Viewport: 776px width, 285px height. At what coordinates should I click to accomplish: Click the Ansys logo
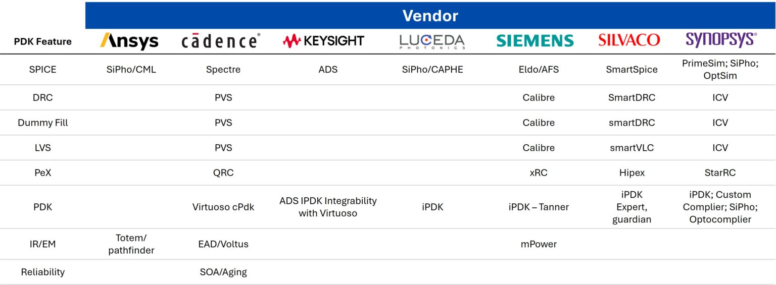(129, 41)
